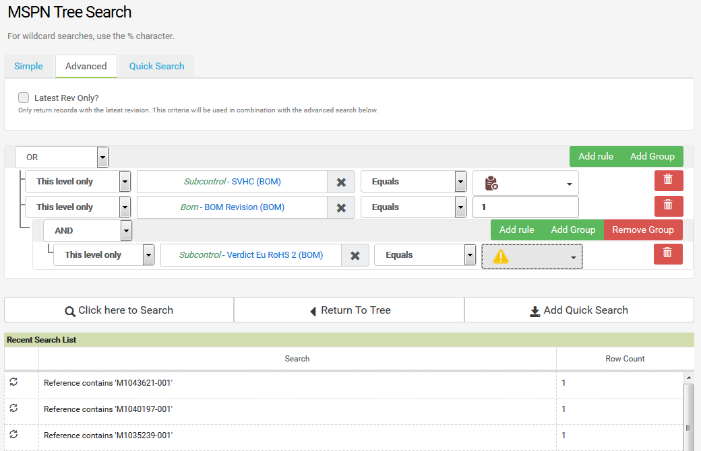This screenshot has height=451, width=701.
Task: Clear the BOM Revision field selection
Action: [341, 207]
